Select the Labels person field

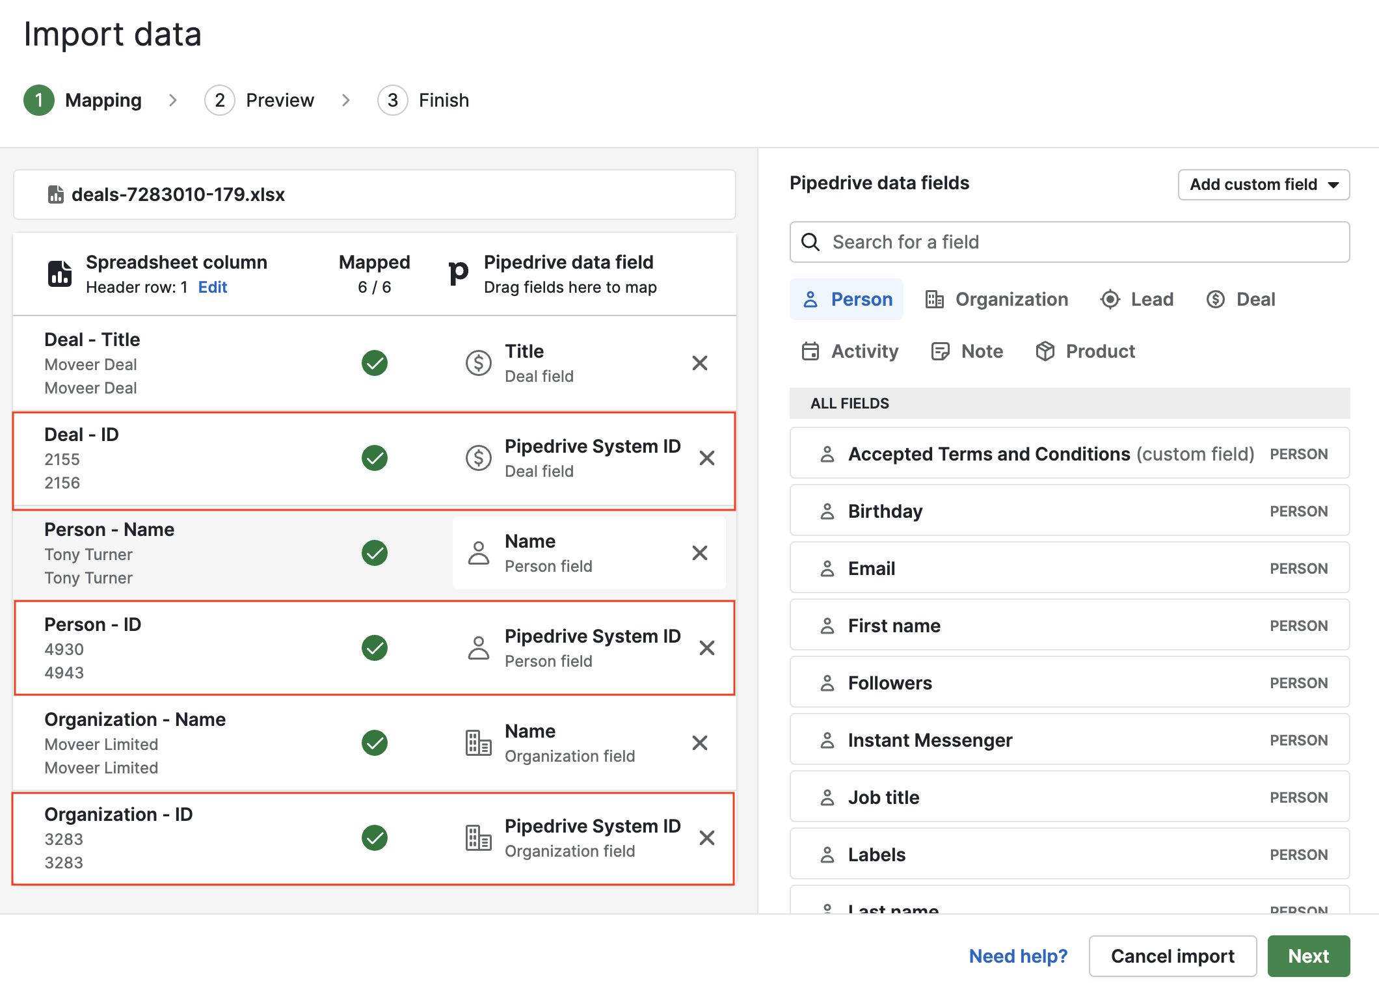(x=1069, y=854)
